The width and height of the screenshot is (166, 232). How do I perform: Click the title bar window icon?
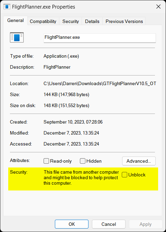[7, 7]
